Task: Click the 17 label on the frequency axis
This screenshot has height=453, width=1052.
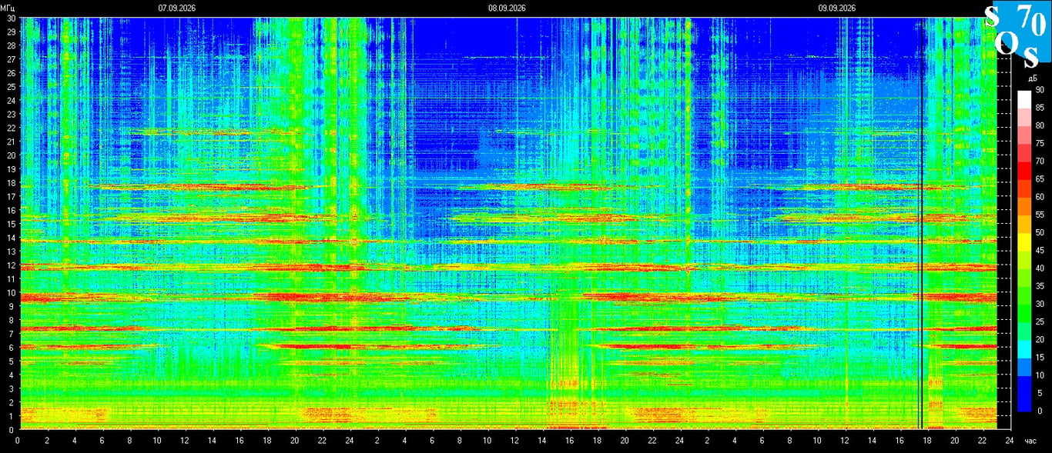Action: coord(11,196)
